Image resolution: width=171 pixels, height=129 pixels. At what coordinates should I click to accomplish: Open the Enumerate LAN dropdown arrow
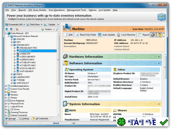[x=24, y=25]
